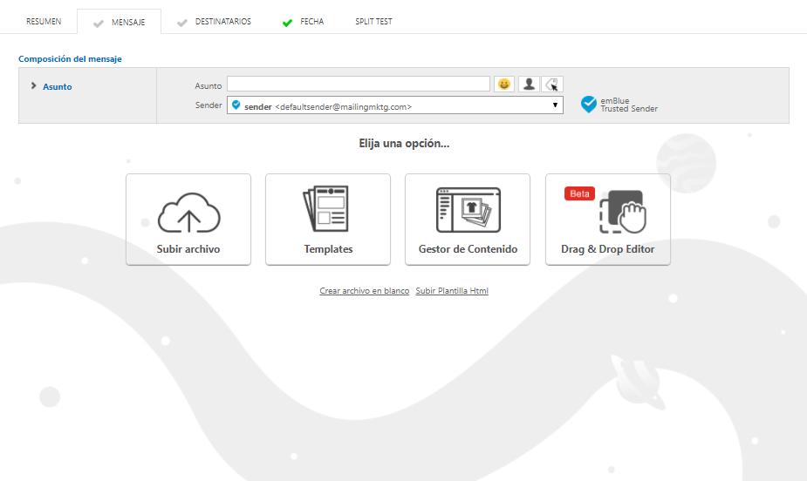Click the Beta badge on the editor card
The height and width of the screenshot is (481, 807).
(x=579, y=193)
